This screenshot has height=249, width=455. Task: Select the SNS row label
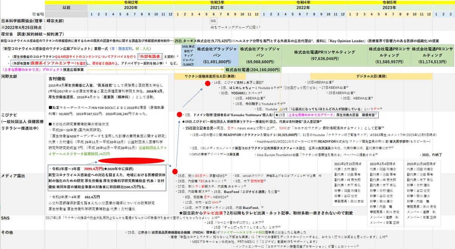[x=5, y=218]
